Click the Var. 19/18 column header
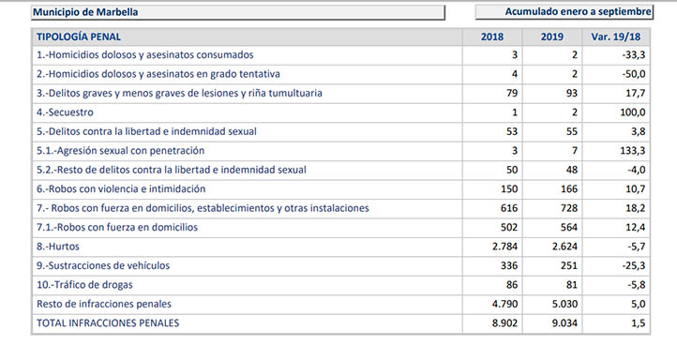 616,37
